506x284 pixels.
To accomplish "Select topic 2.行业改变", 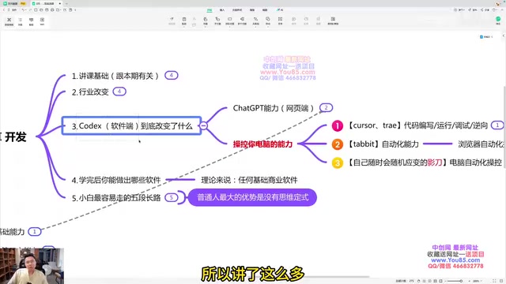I will coord(90,92).
